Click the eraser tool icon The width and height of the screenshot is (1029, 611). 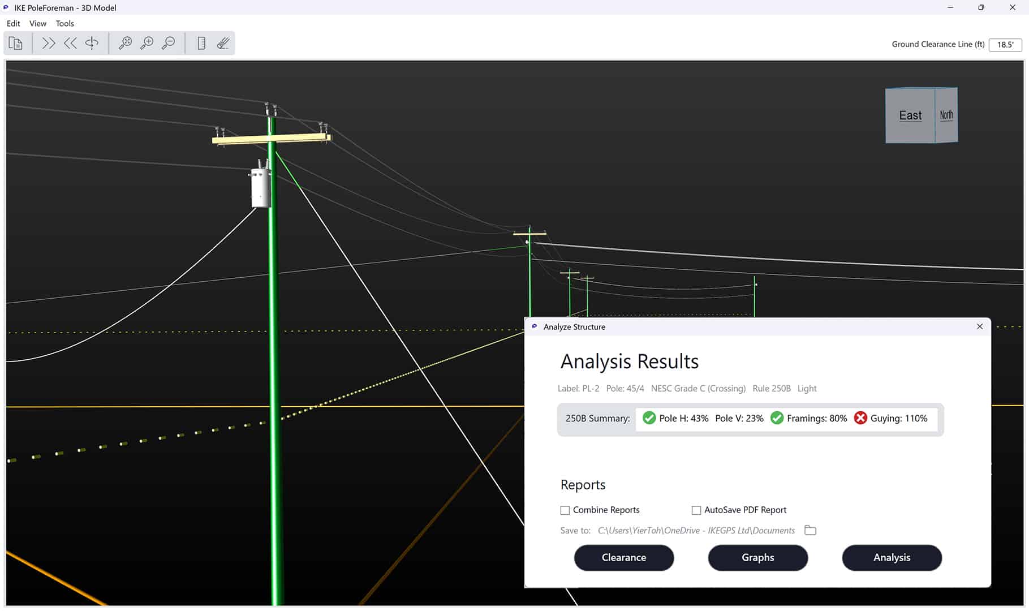point(223,44)
